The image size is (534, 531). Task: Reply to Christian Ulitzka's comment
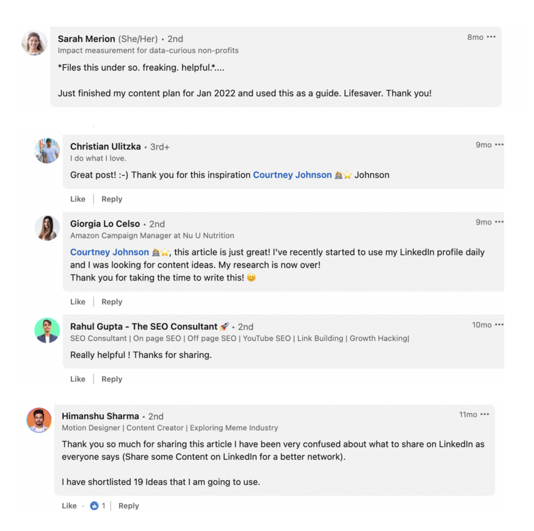112,199
